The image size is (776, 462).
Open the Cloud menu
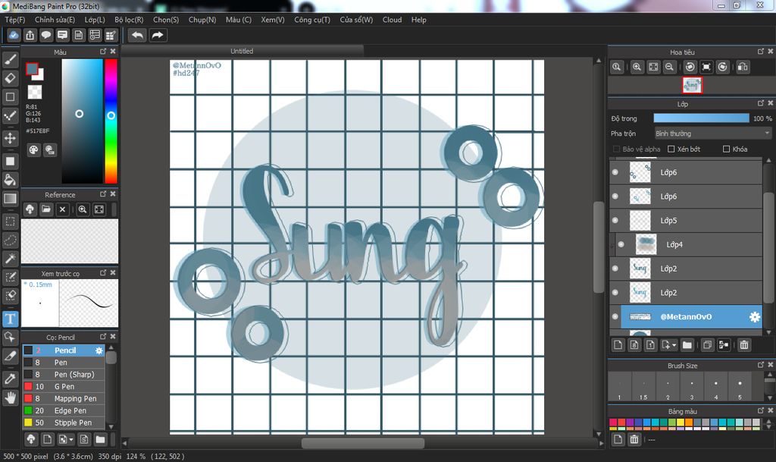click(392, 20)
